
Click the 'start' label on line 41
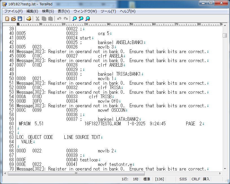86,38
